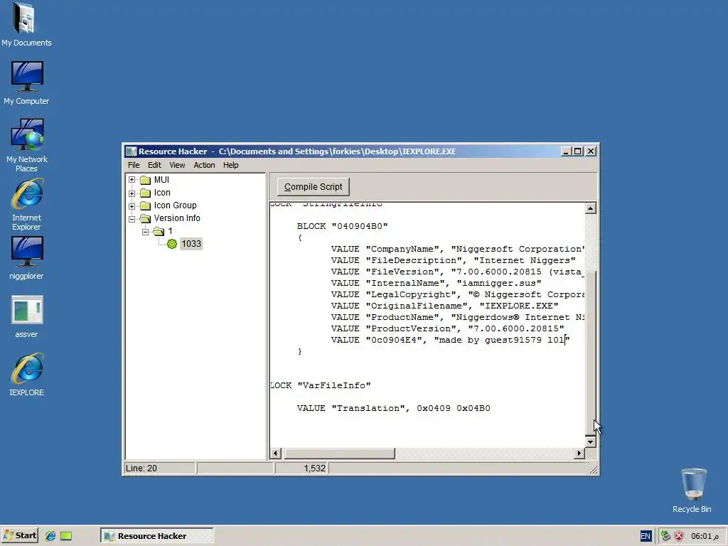This screenshot has height=546, width=728.
Task: Click the EN language indicator
Action: (646, 536)
